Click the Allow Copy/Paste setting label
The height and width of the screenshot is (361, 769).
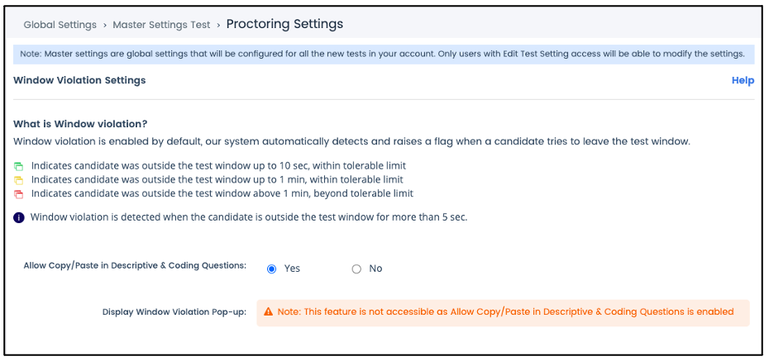(x=135, y=265)
